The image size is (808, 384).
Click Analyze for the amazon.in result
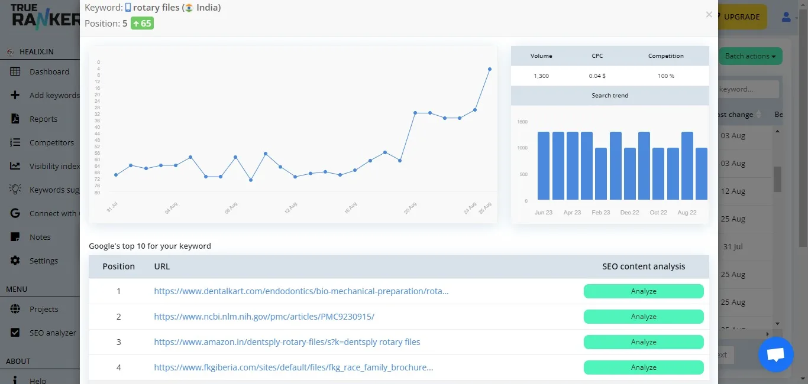(644, 342)
